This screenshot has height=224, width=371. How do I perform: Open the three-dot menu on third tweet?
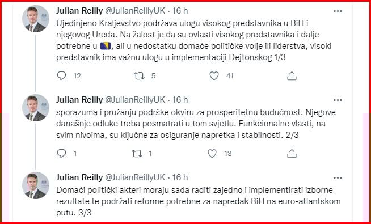coord(338,177)
